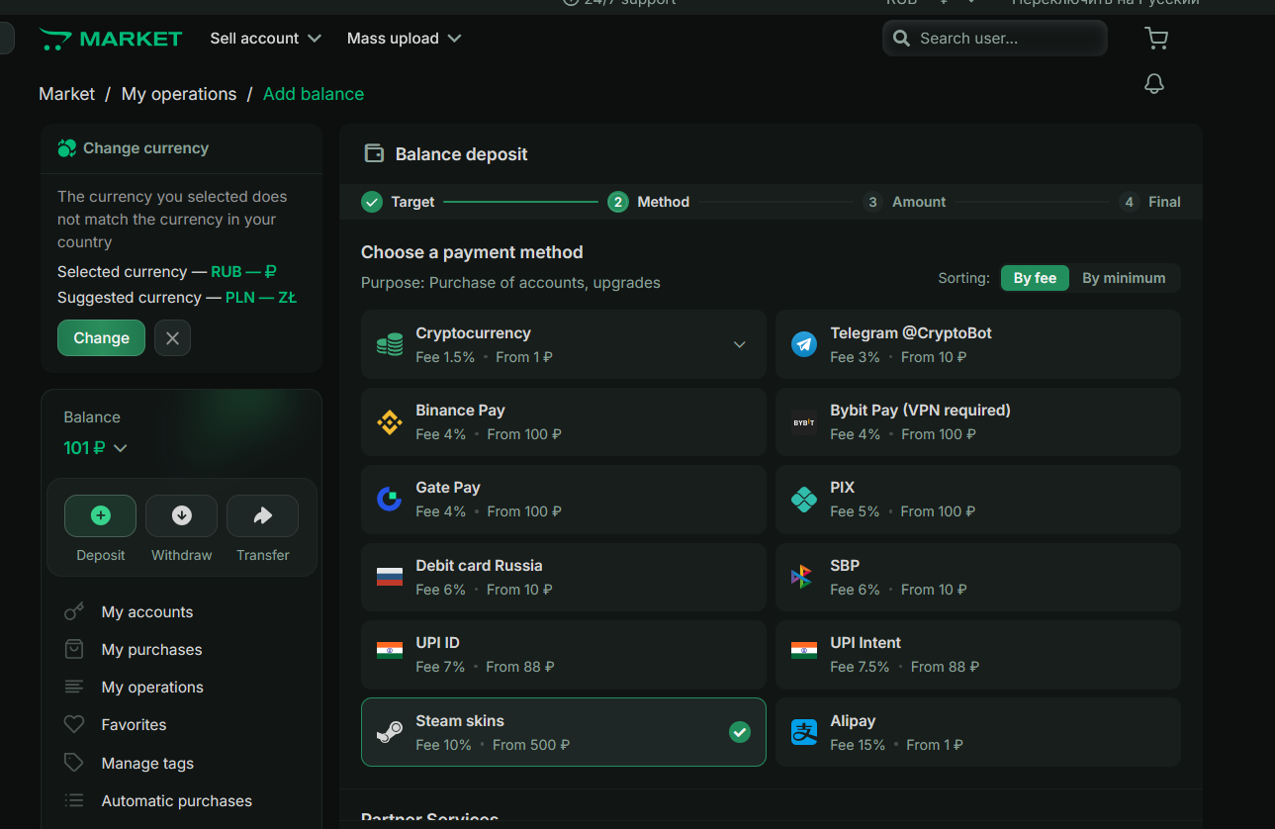Screen dimensions: 1275x829
Task: Expand the Cryptocurrency options chevron
Action: [x=739, y=344]
